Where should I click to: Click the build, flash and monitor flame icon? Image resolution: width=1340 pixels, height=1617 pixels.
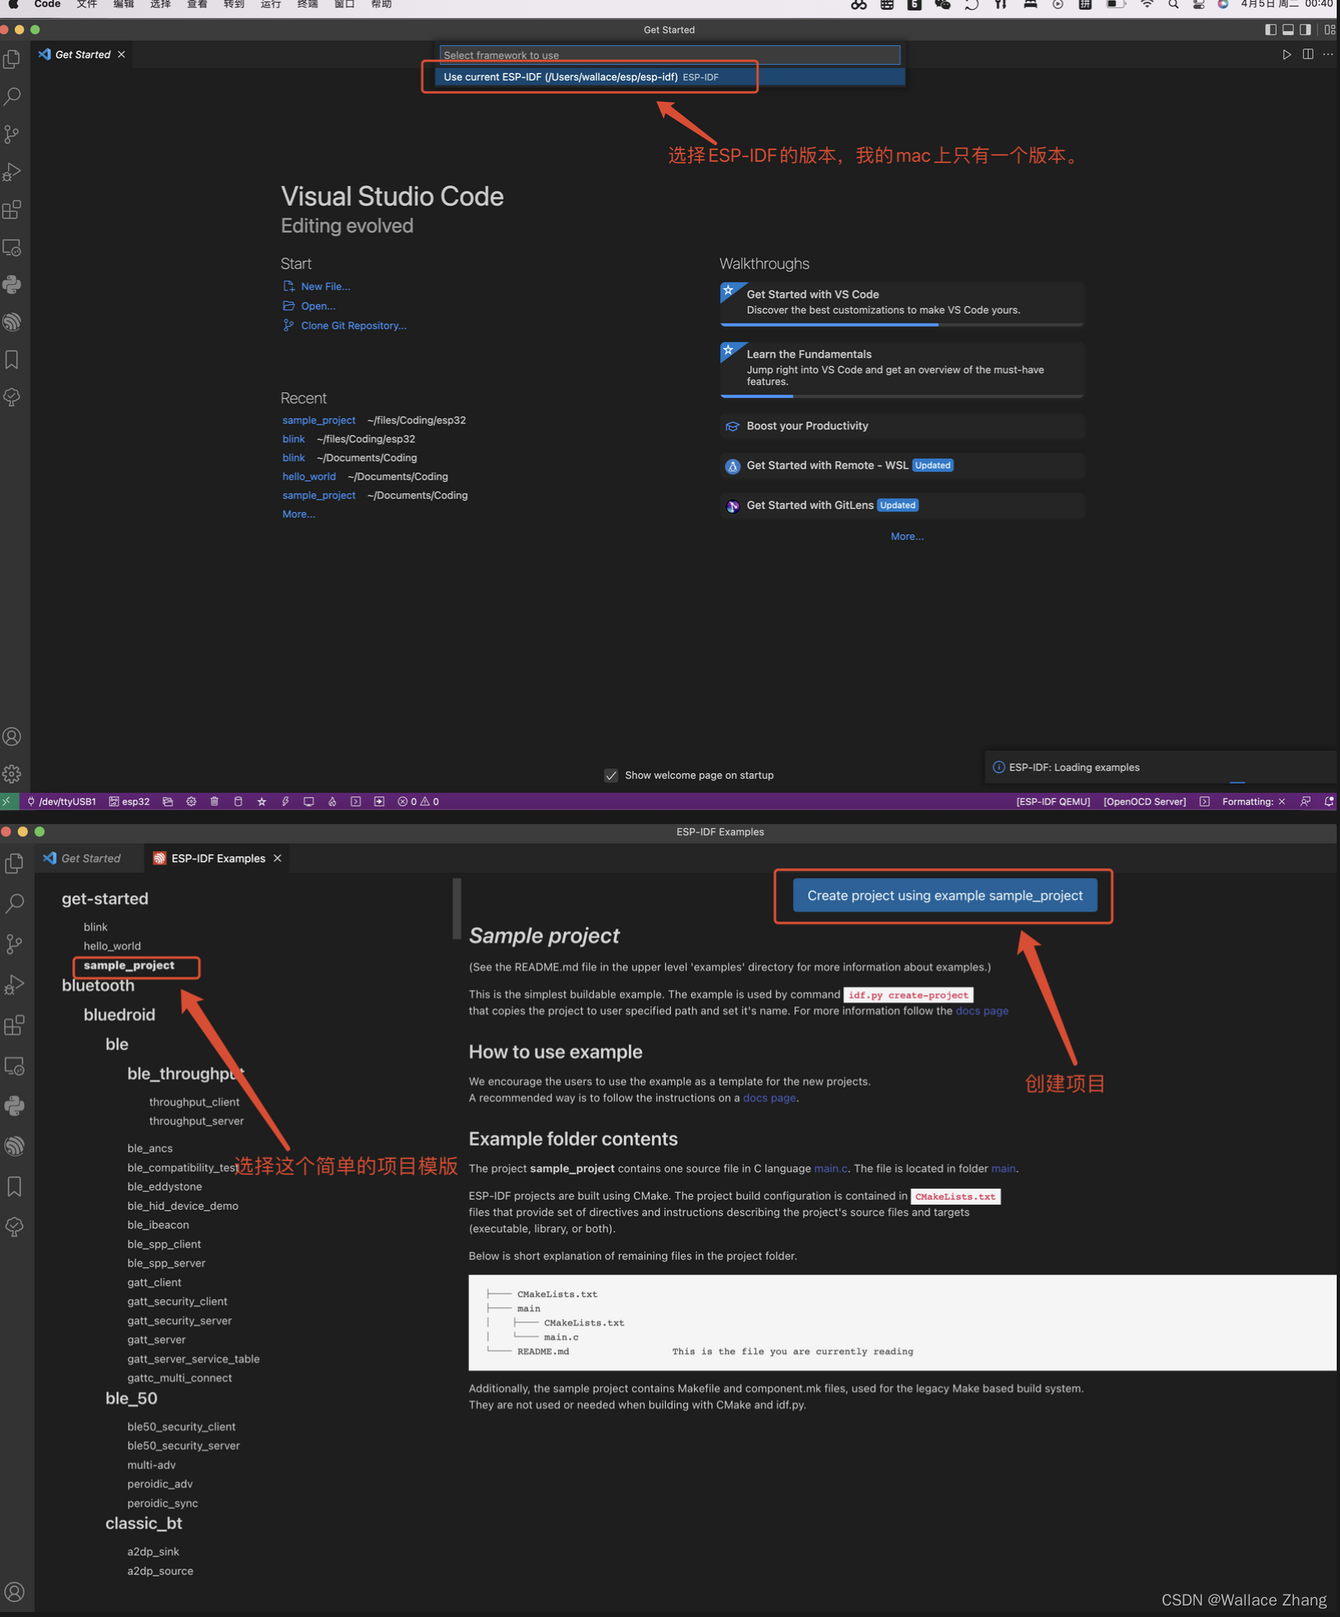(333, 801)
